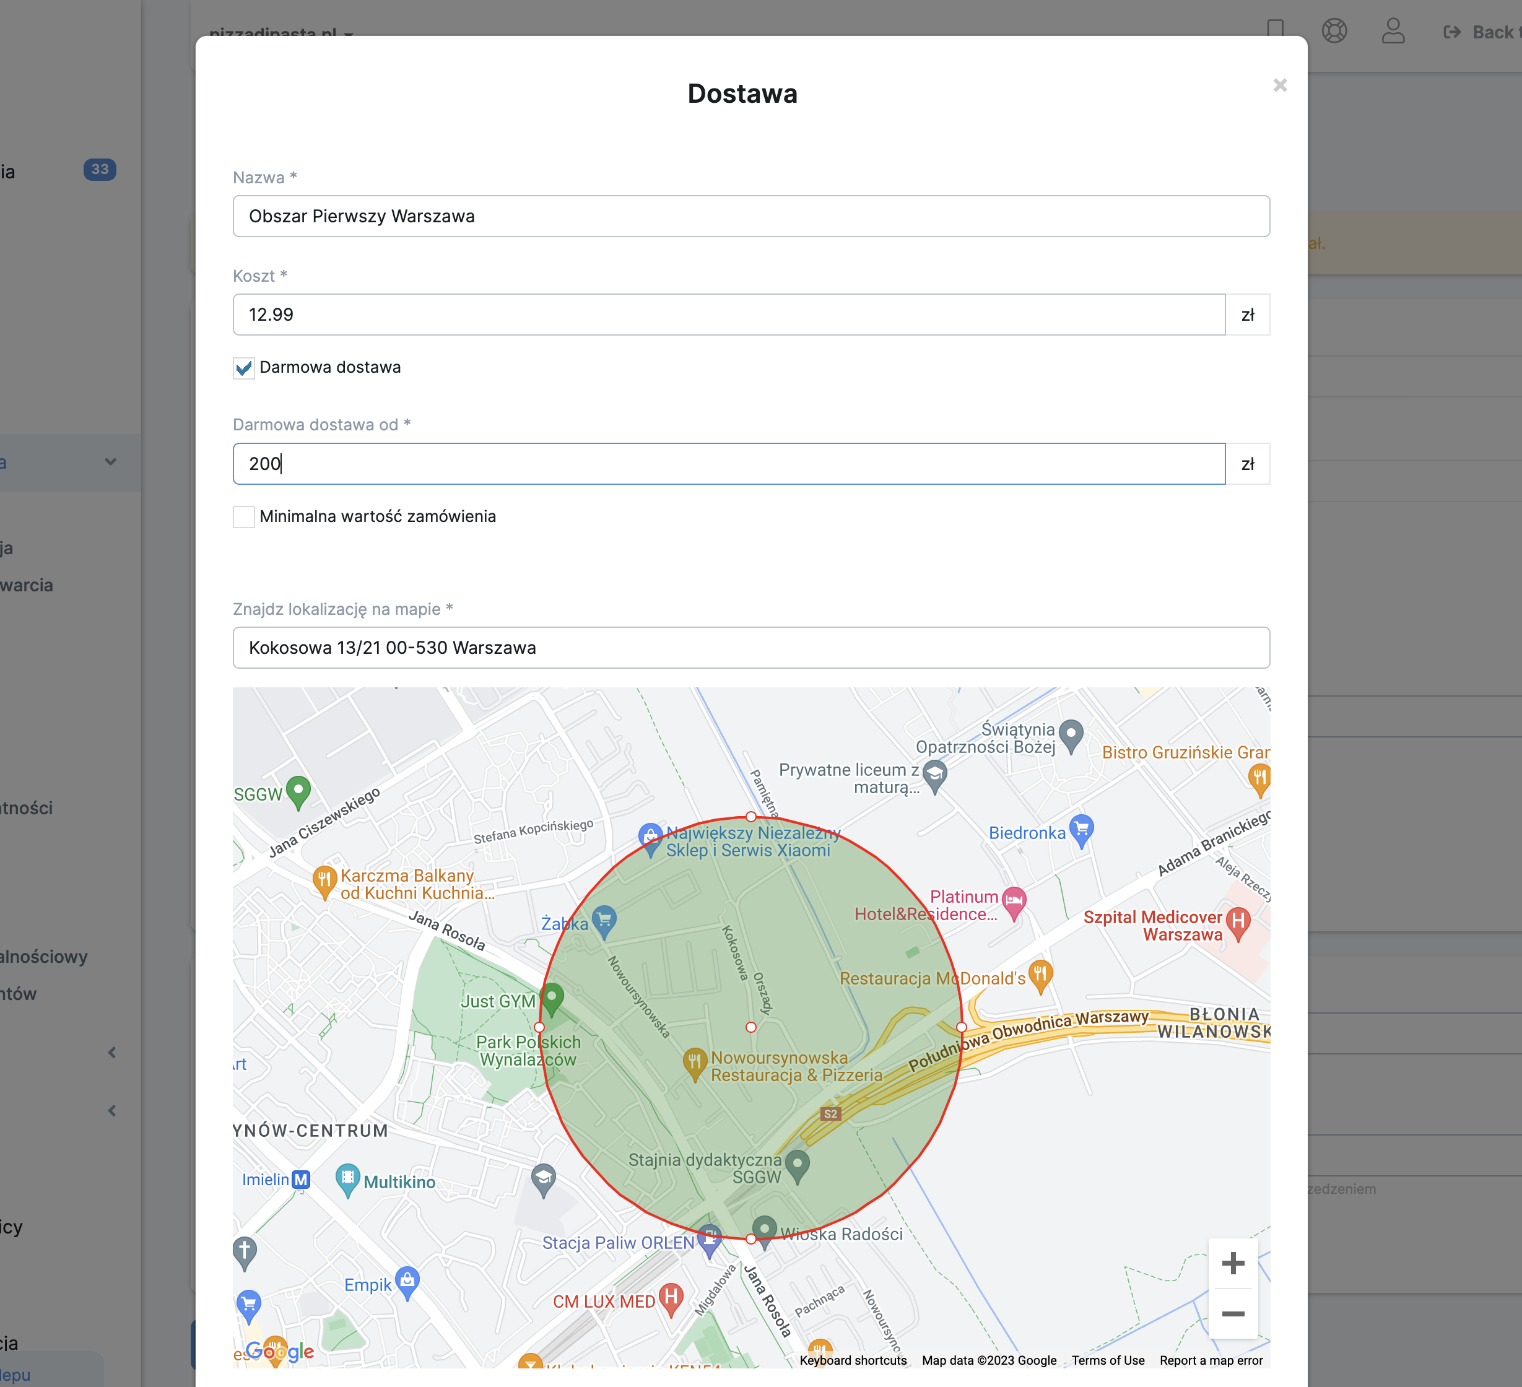Click the Keyboard shortcuts map button
The width and height of the screenshot is (1522, 1387).
pyautogui.click(x=853, y=1360)
